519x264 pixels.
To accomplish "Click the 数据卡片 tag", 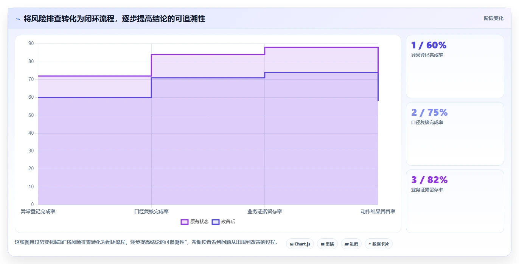I will coord(379,244).
